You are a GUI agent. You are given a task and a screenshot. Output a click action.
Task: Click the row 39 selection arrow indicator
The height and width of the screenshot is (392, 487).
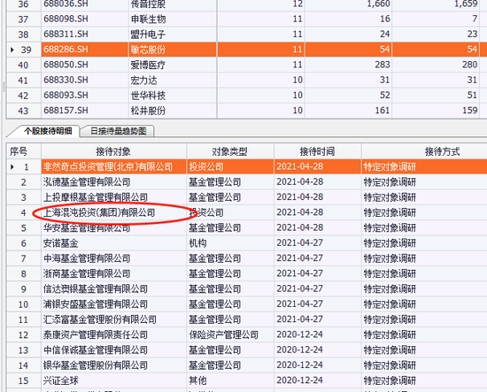[x=12, y=50]
